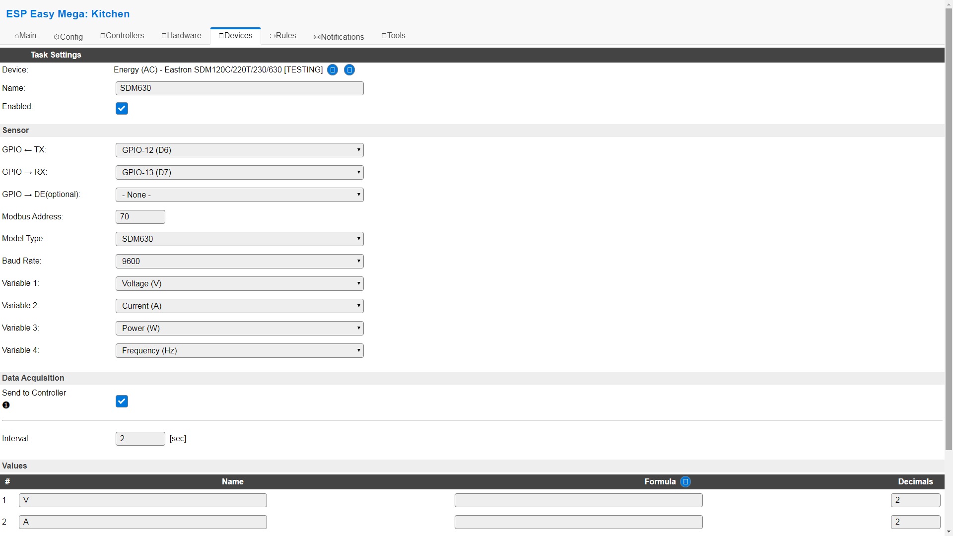
Task: Open the Baud Rate dropdown
Action: (239, 261)
